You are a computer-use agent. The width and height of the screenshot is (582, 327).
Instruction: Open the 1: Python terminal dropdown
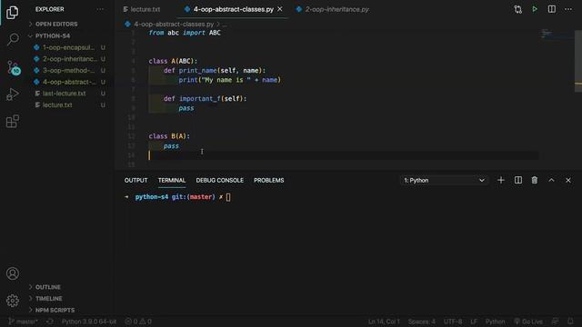coord(444,180)
